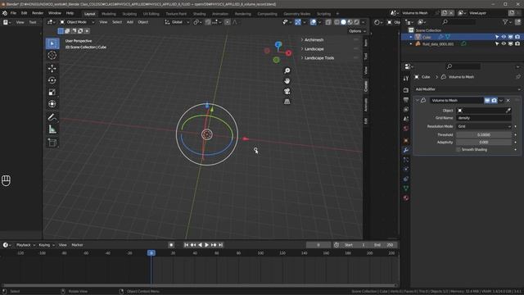Image resolution: width=524 pixels, height=295 pixels.
Task: Click the pan view hand icon
Action: tap(287, 81)
